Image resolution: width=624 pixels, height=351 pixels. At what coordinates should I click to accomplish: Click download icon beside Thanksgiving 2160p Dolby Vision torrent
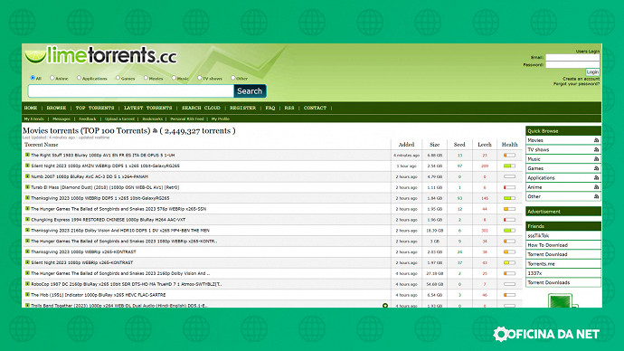(27, 230)
